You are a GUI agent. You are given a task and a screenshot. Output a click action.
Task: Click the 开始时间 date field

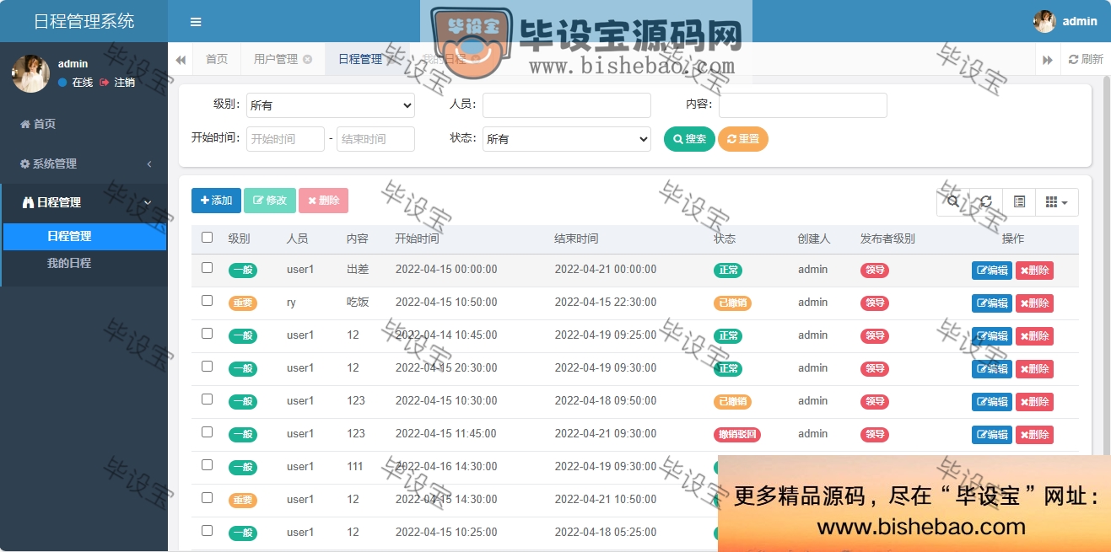pyautogui.click(x=285, y=139)
